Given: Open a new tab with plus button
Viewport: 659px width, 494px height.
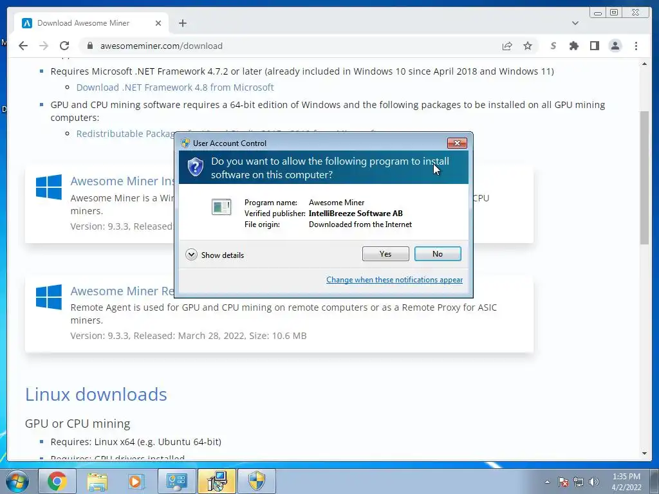Looking at the screenshot, I should [x=182, y=23].
